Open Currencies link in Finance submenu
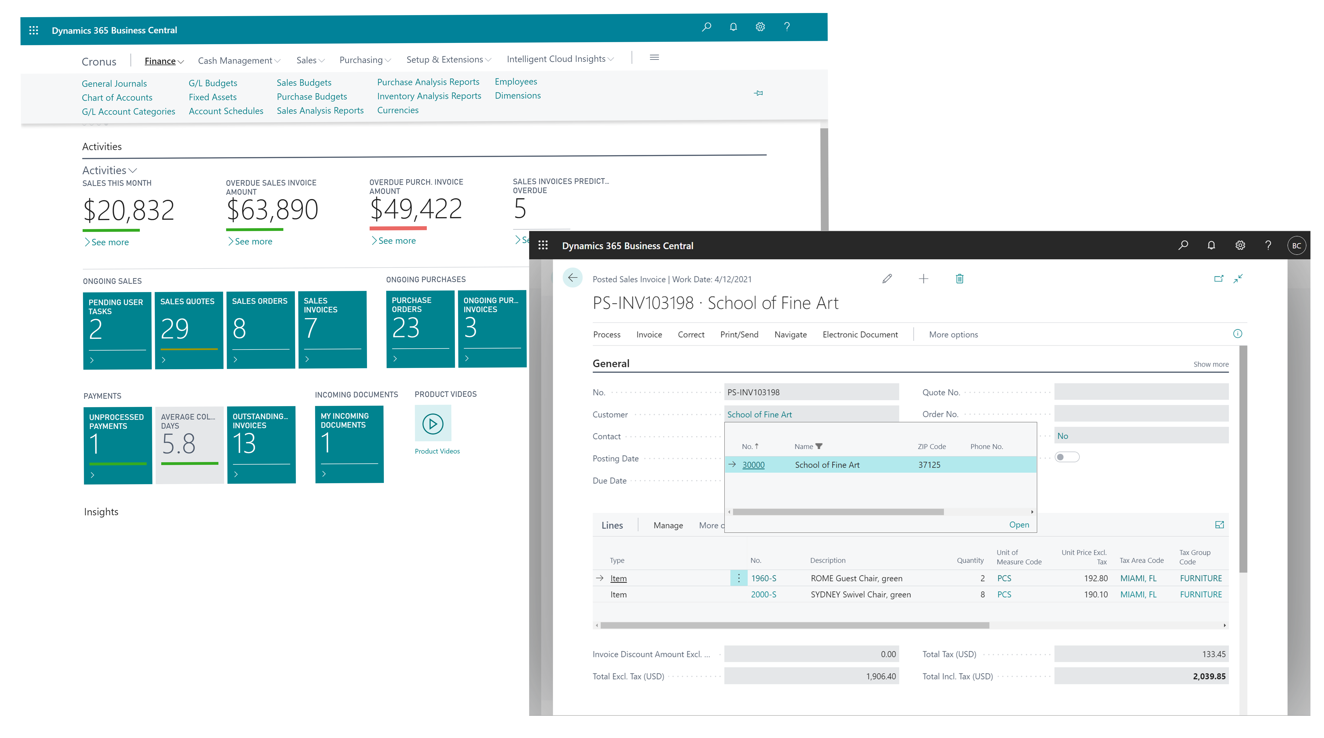This screenshot has height=738, width=1324. (x=398, y=111)
